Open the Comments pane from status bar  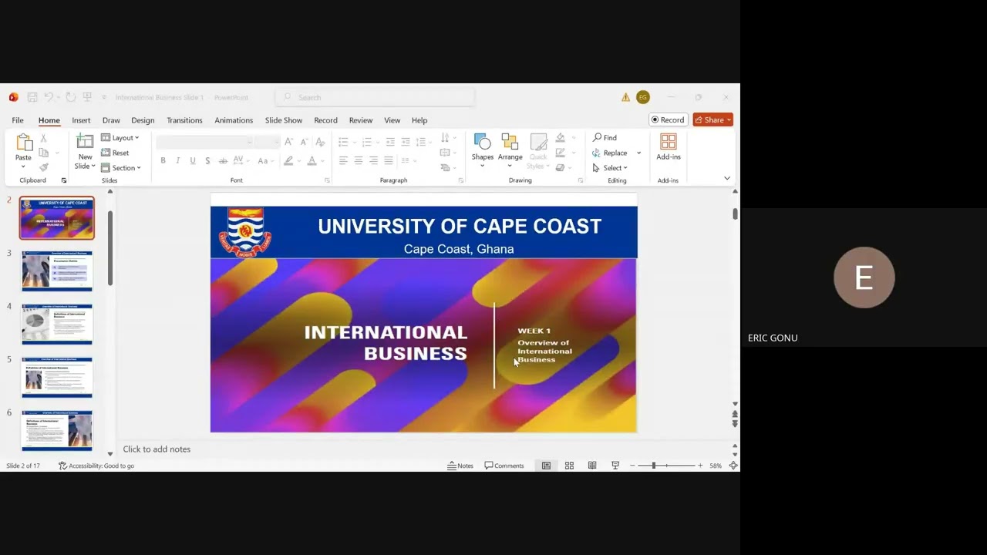point(504,466)
